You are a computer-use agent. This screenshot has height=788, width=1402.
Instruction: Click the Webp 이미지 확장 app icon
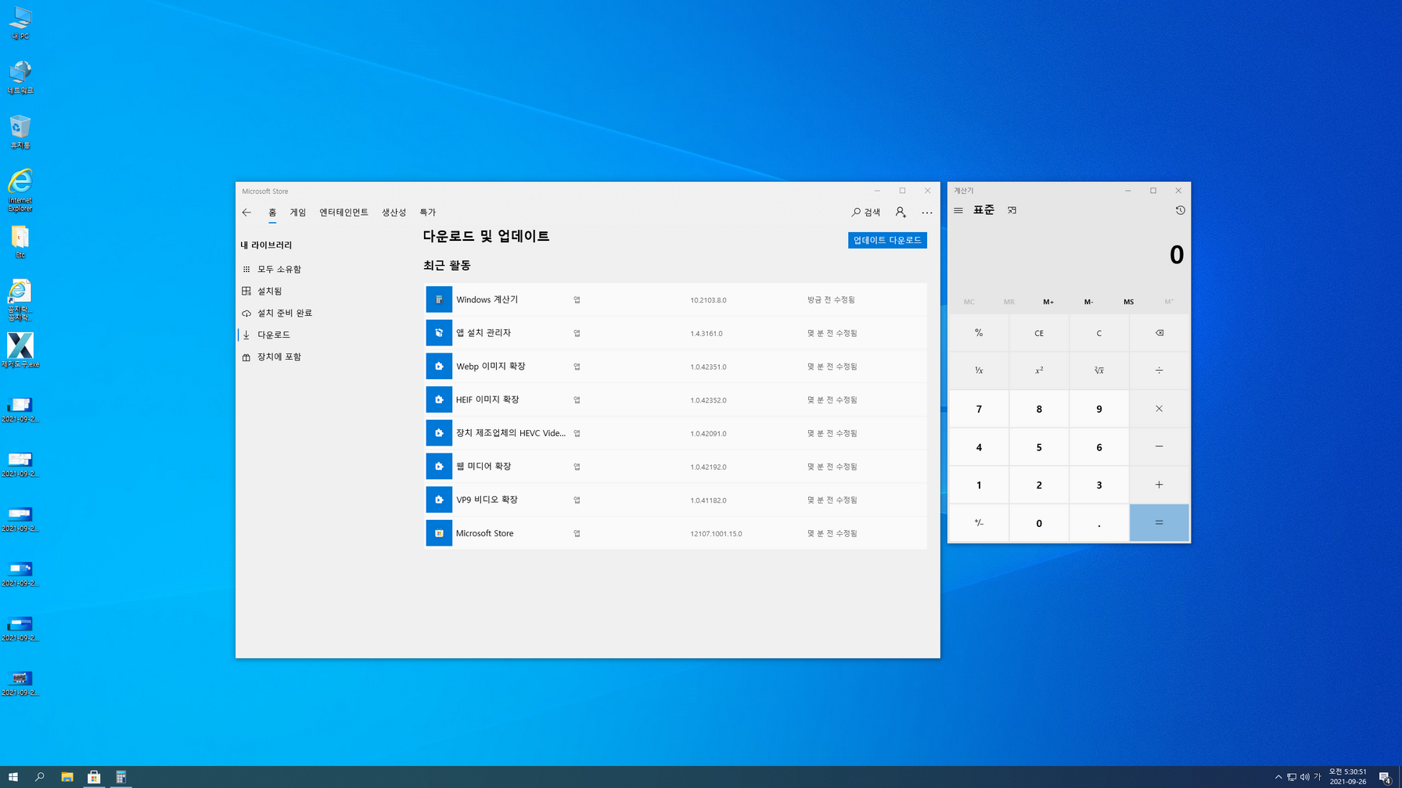pyautogui.click(x=439, y=366)
